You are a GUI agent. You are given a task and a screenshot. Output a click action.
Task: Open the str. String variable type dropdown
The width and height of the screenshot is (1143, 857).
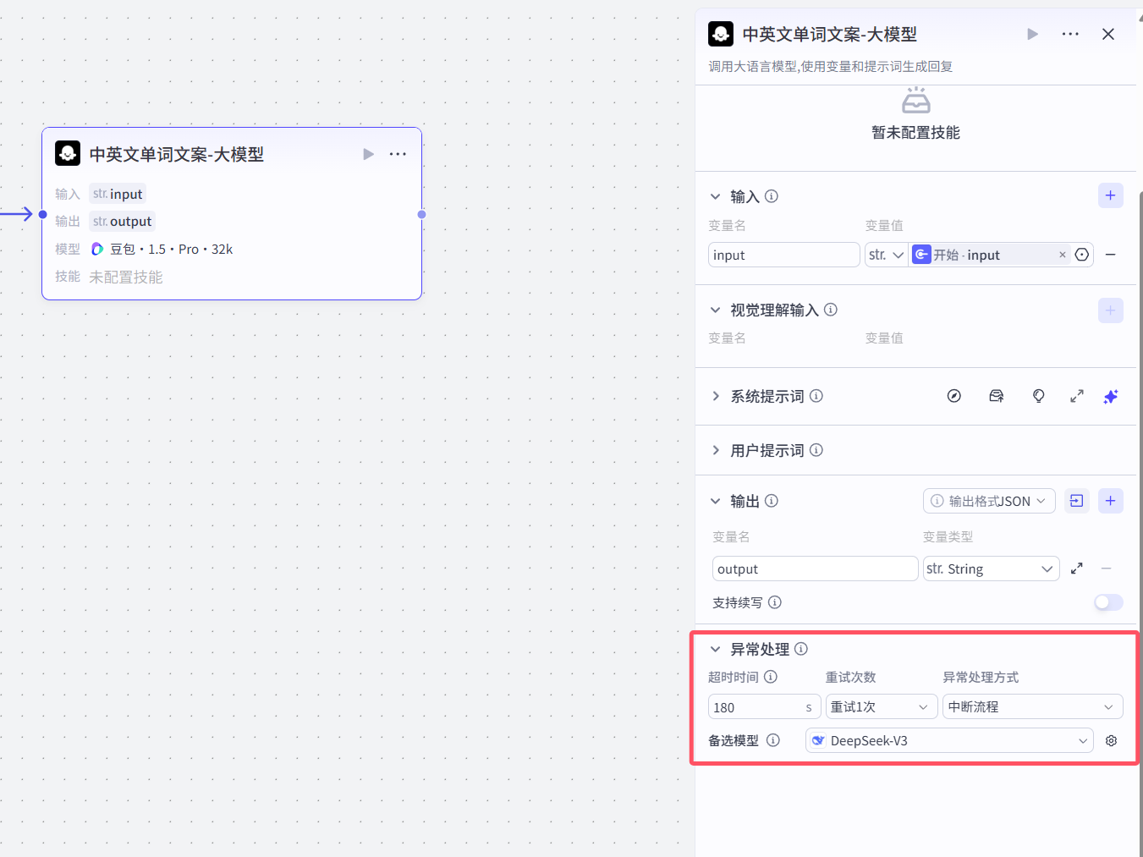(x=992, y=569)
